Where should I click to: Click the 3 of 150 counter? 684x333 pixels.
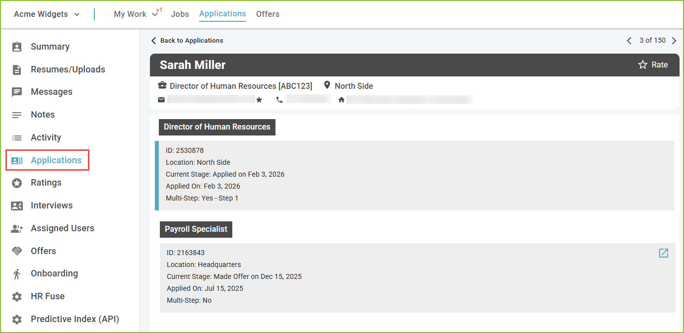[x=652, y=40]
